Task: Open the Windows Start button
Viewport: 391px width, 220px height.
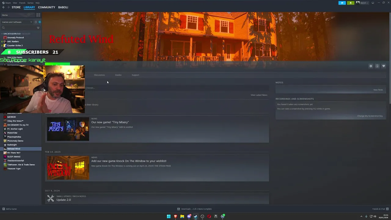Action: point(169,216)
